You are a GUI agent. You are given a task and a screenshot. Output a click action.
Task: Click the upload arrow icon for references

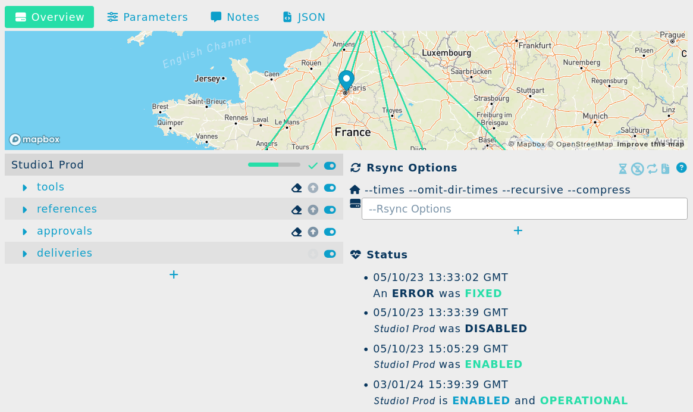(x=313, y=210)
